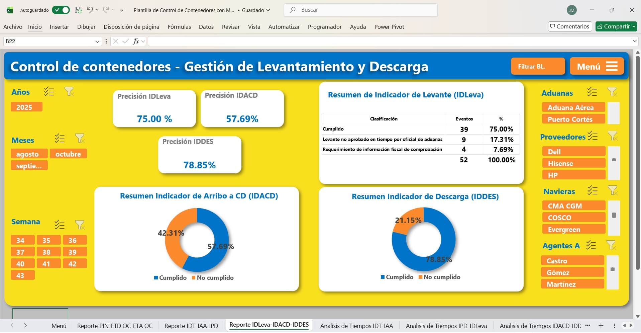
Task: Open the Reporte IDT-IAA-IPD sheet tab
Action: 191,326
